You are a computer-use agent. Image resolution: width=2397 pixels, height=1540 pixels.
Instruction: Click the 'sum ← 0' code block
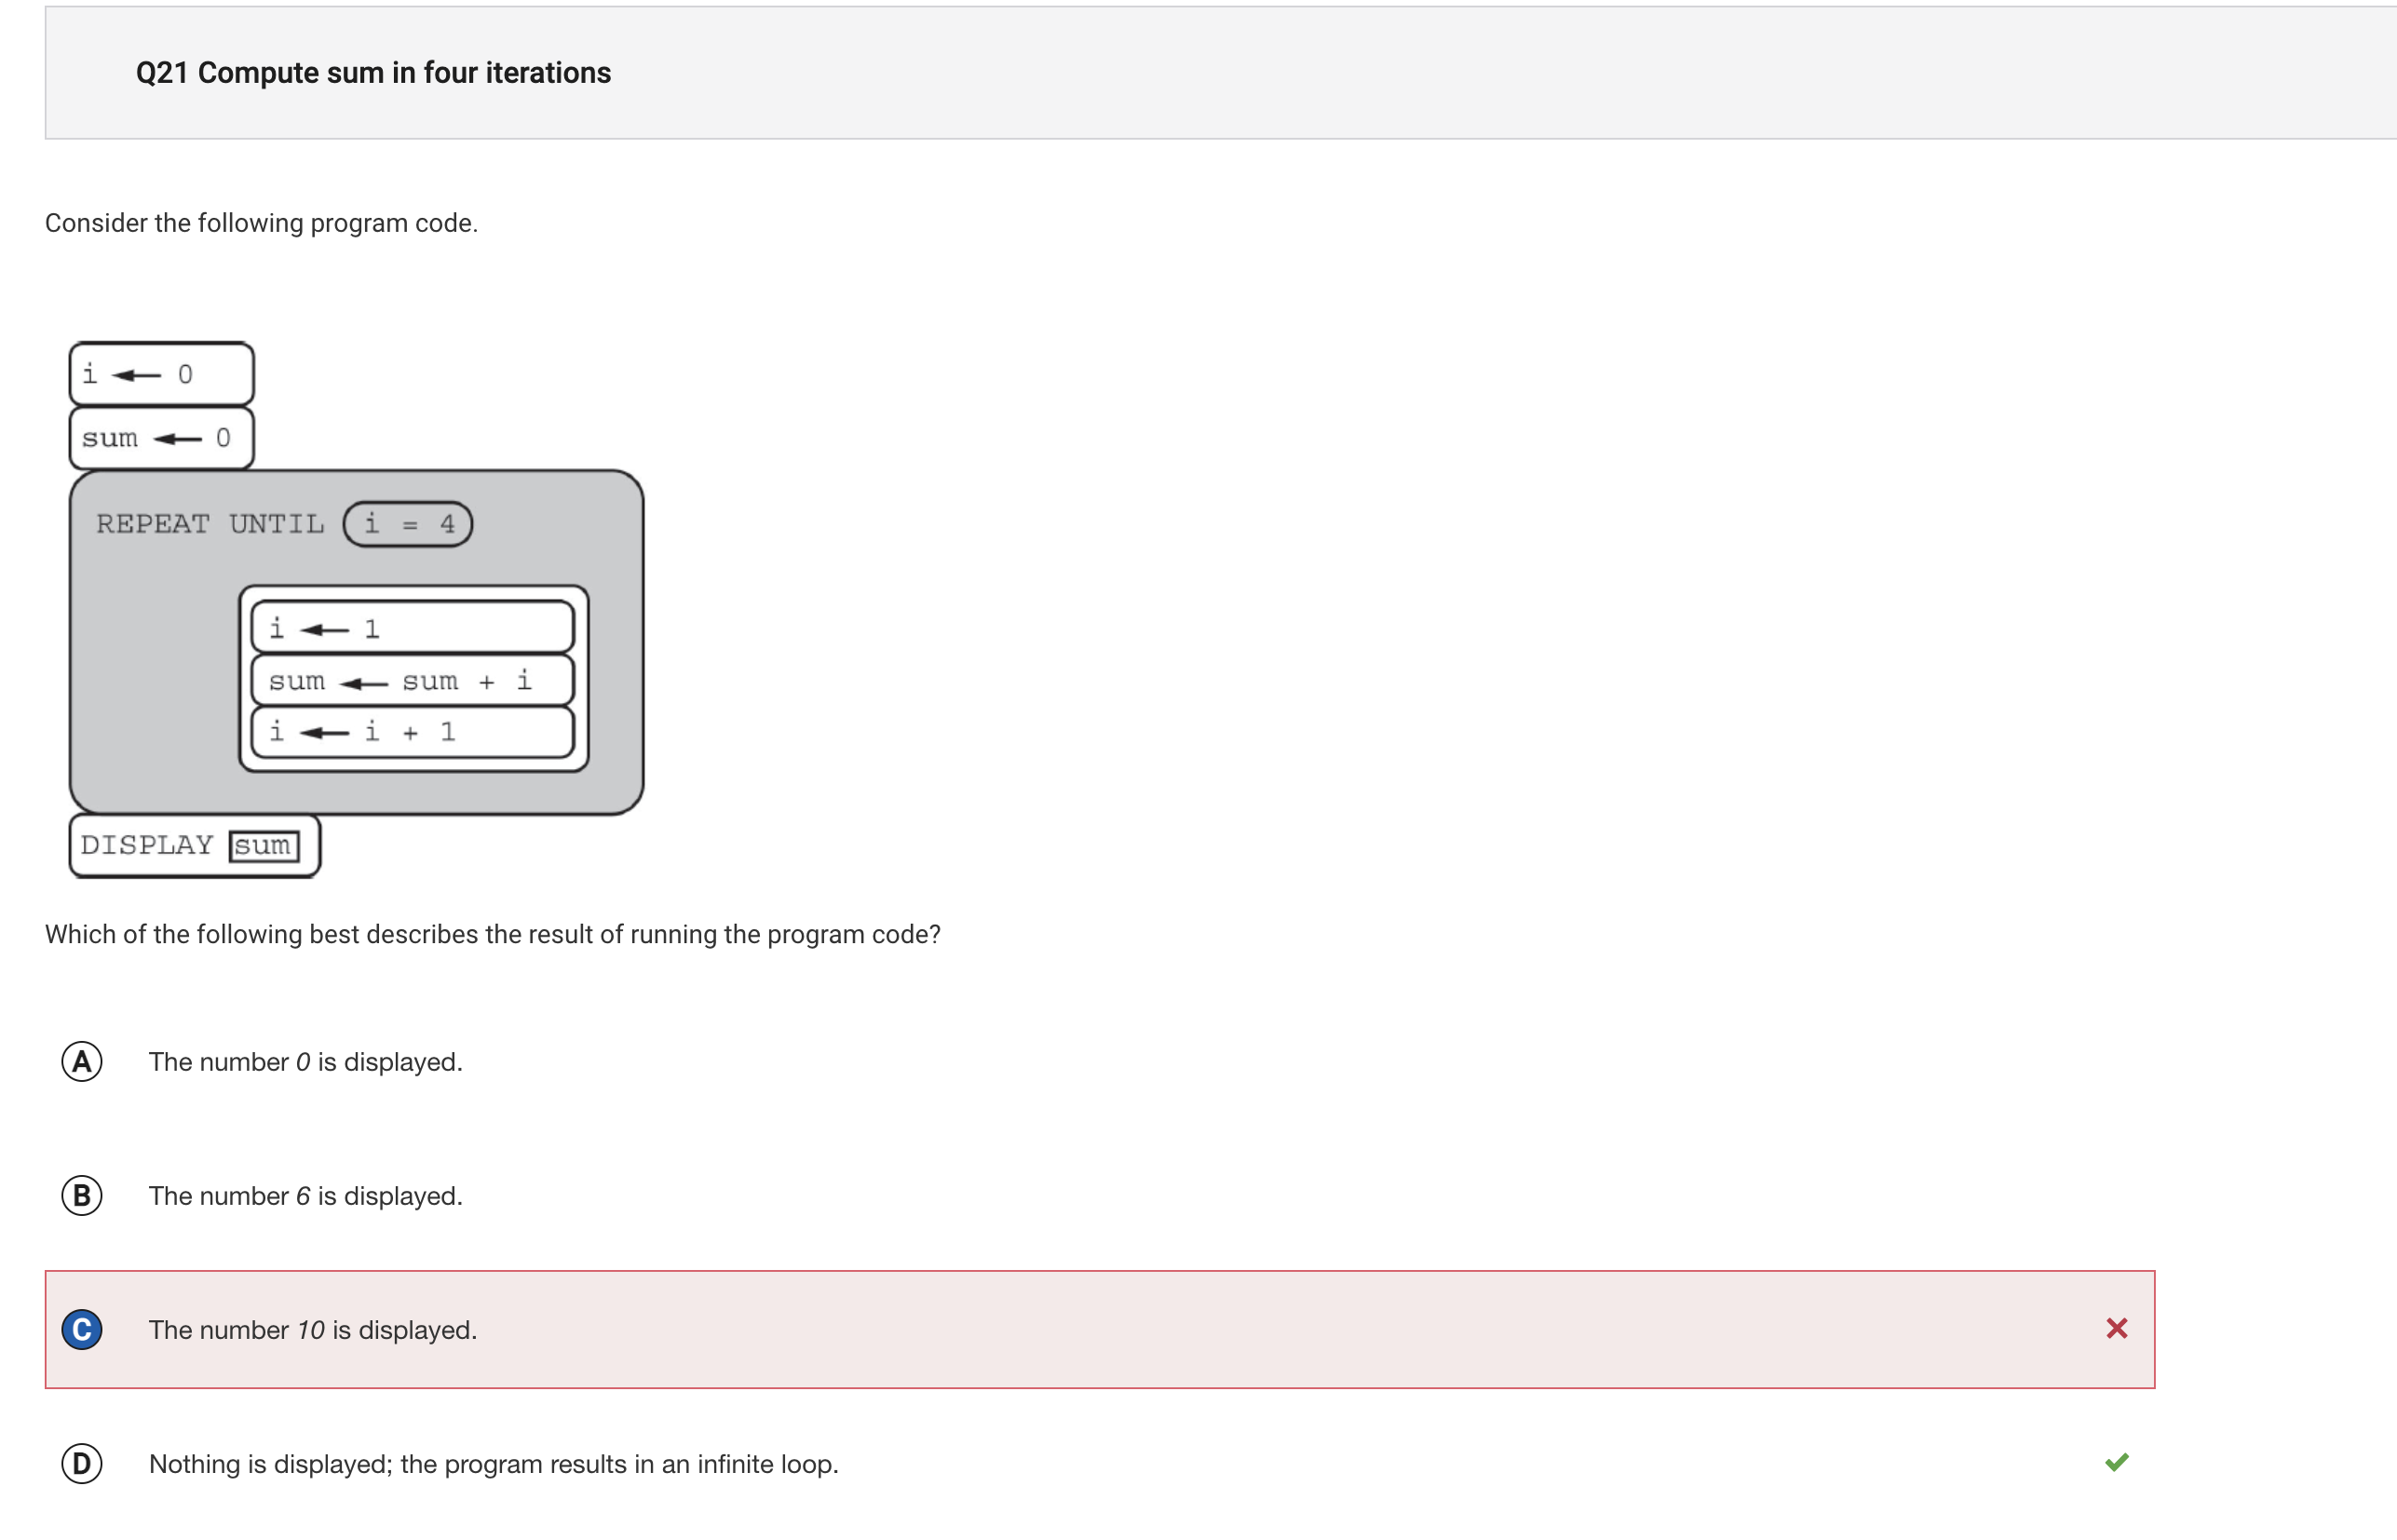pos(161,438)
